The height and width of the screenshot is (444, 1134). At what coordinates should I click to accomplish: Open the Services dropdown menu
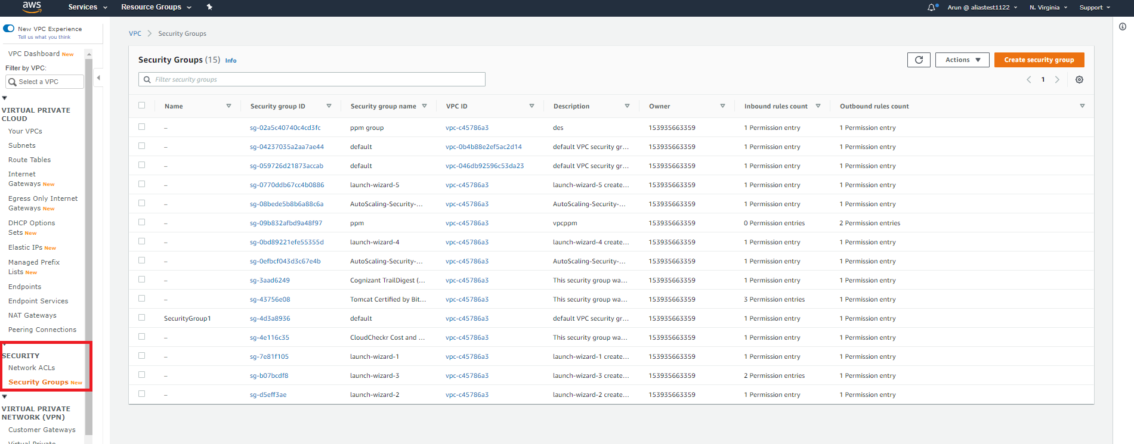(87, 7)
